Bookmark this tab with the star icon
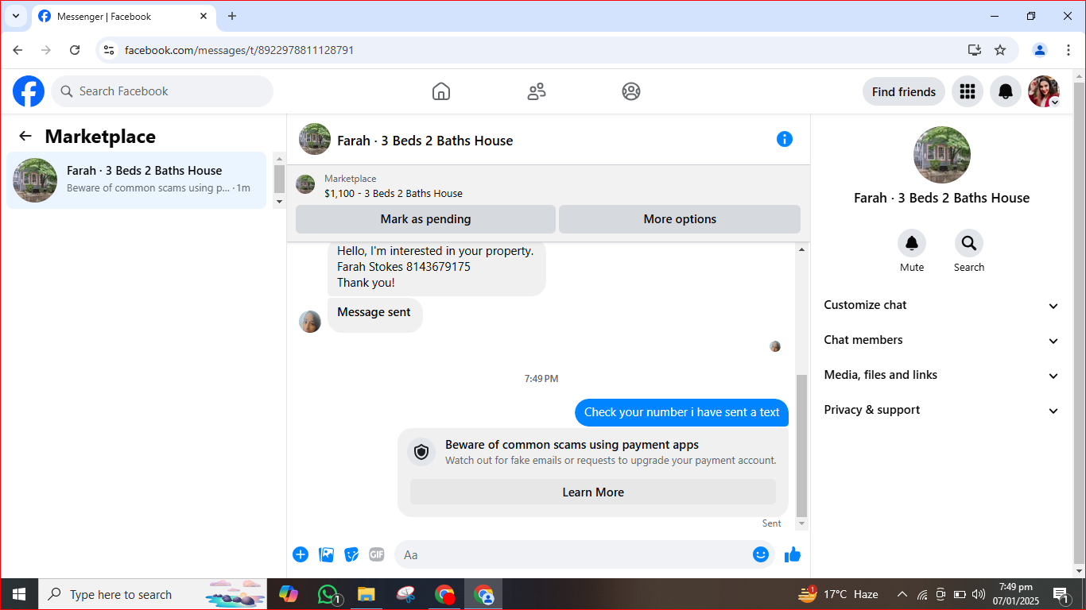Image resolution: width=1086 pixels, height=610 pixels. (1000, 50)
